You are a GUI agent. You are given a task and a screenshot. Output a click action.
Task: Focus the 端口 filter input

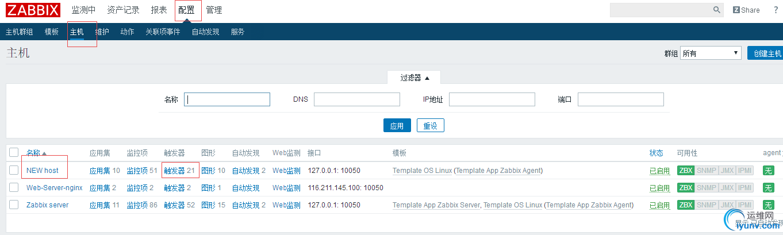pyautogui.click(x=621, y=99)
